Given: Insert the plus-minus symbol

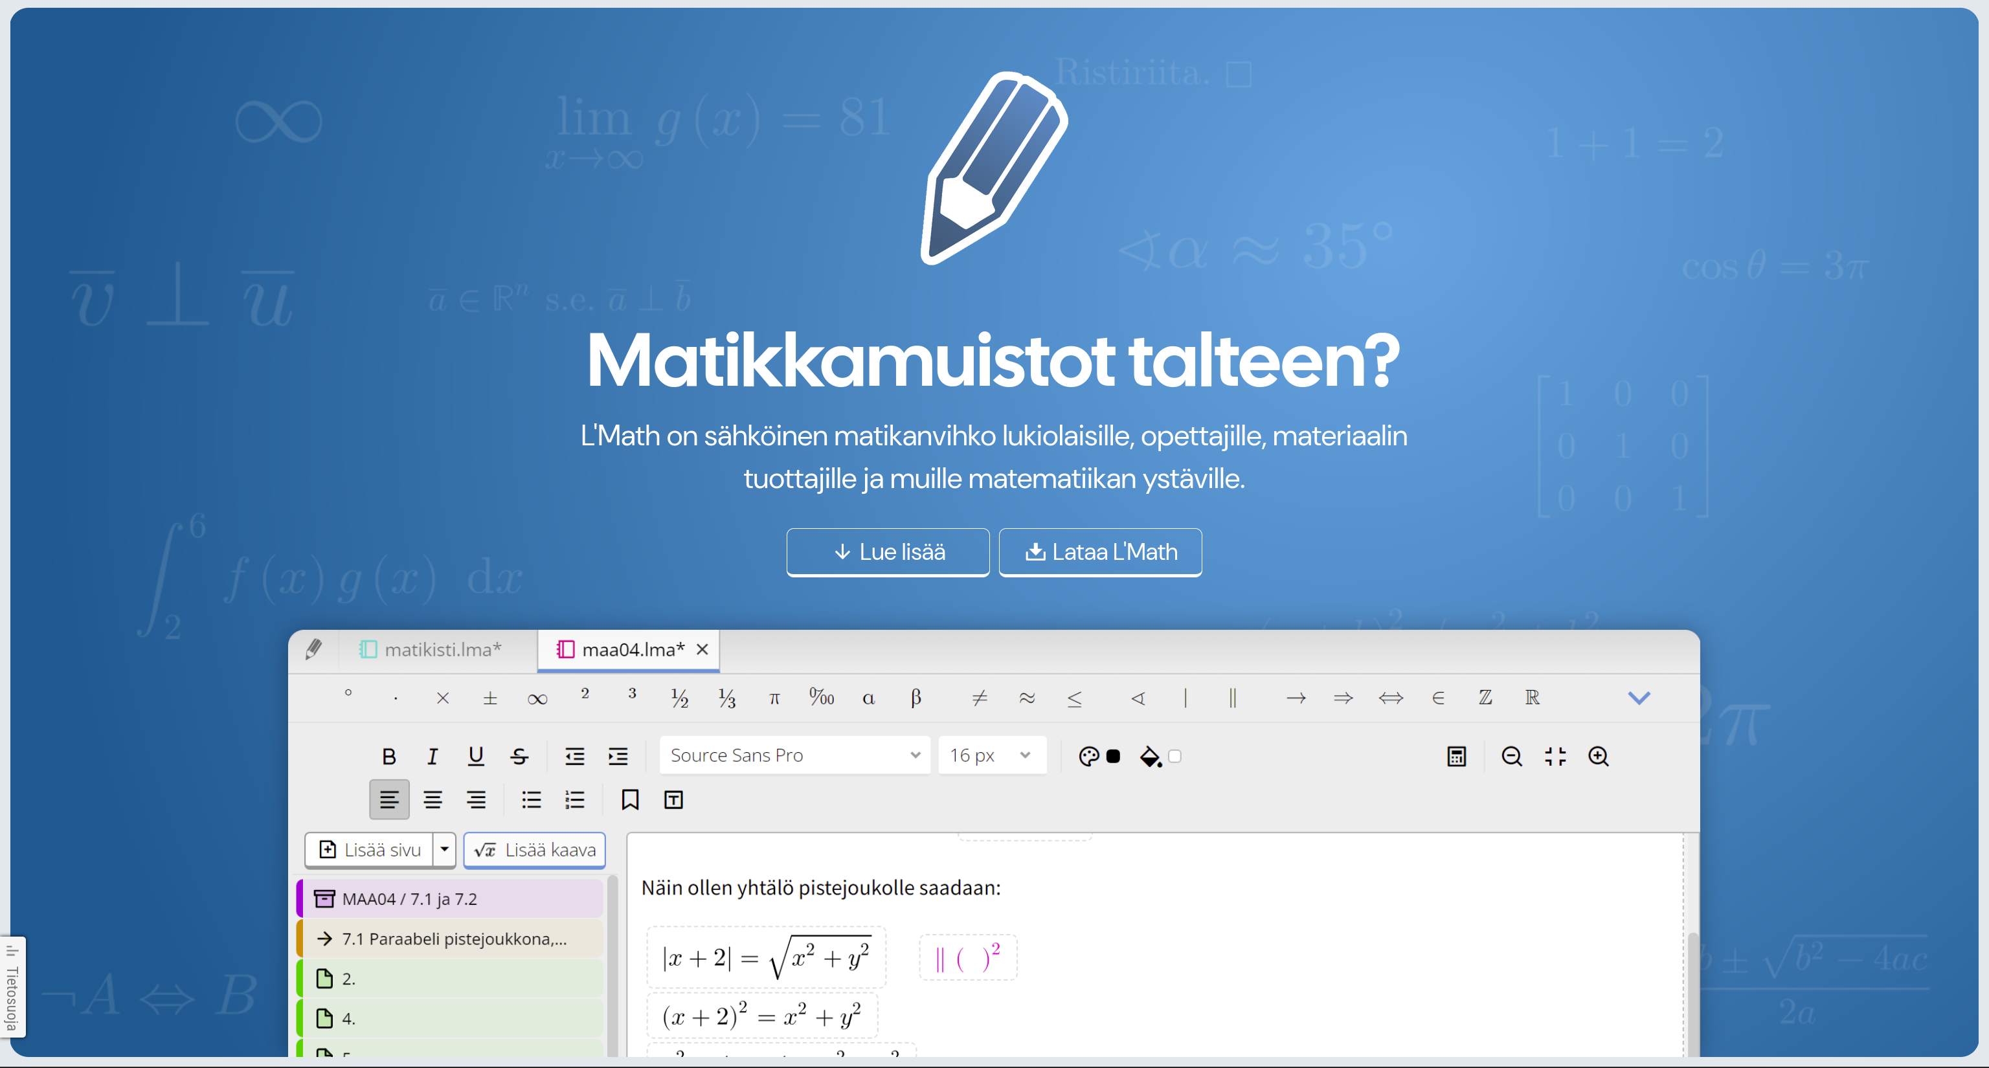Looking at the screenshot, I should pyautogui.click(x=489, y=698).
